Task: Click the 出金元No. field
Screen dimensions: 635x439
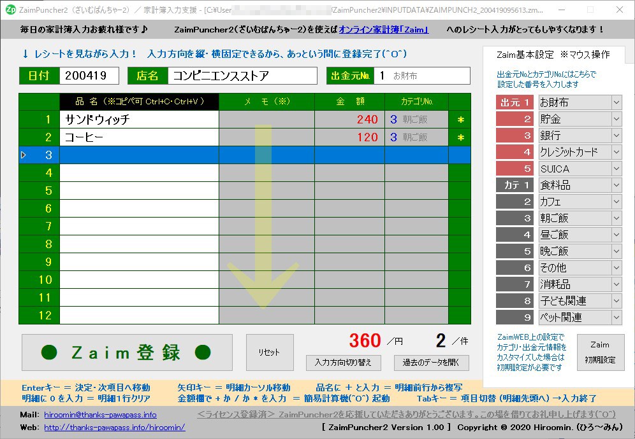Action: [x=422, y=76]
